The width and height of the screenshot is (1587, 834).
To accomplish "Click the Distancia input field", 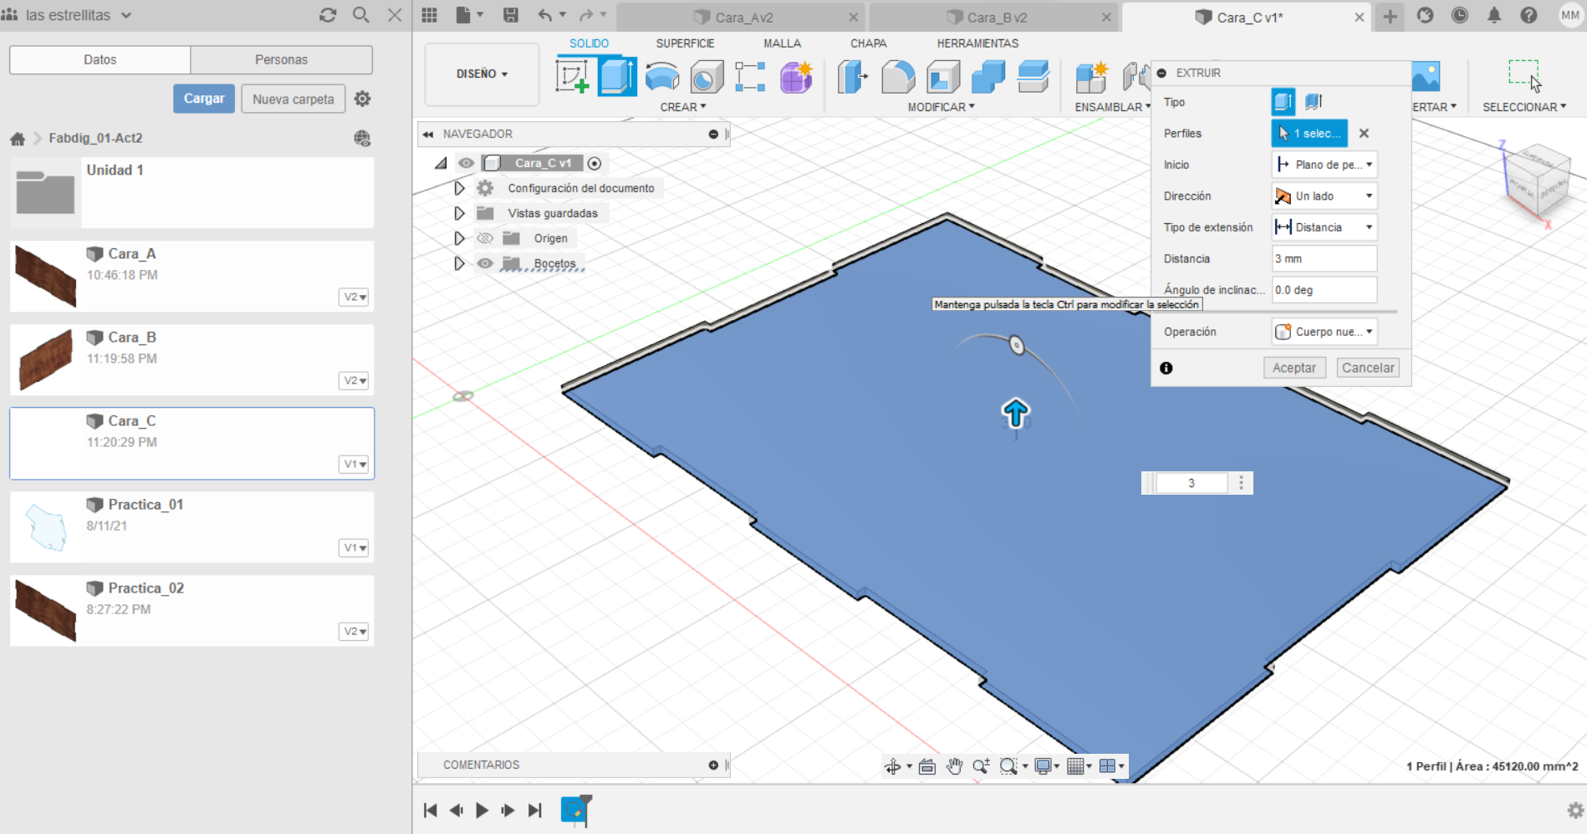I will pyautogui.click(x=1324, y=258).
